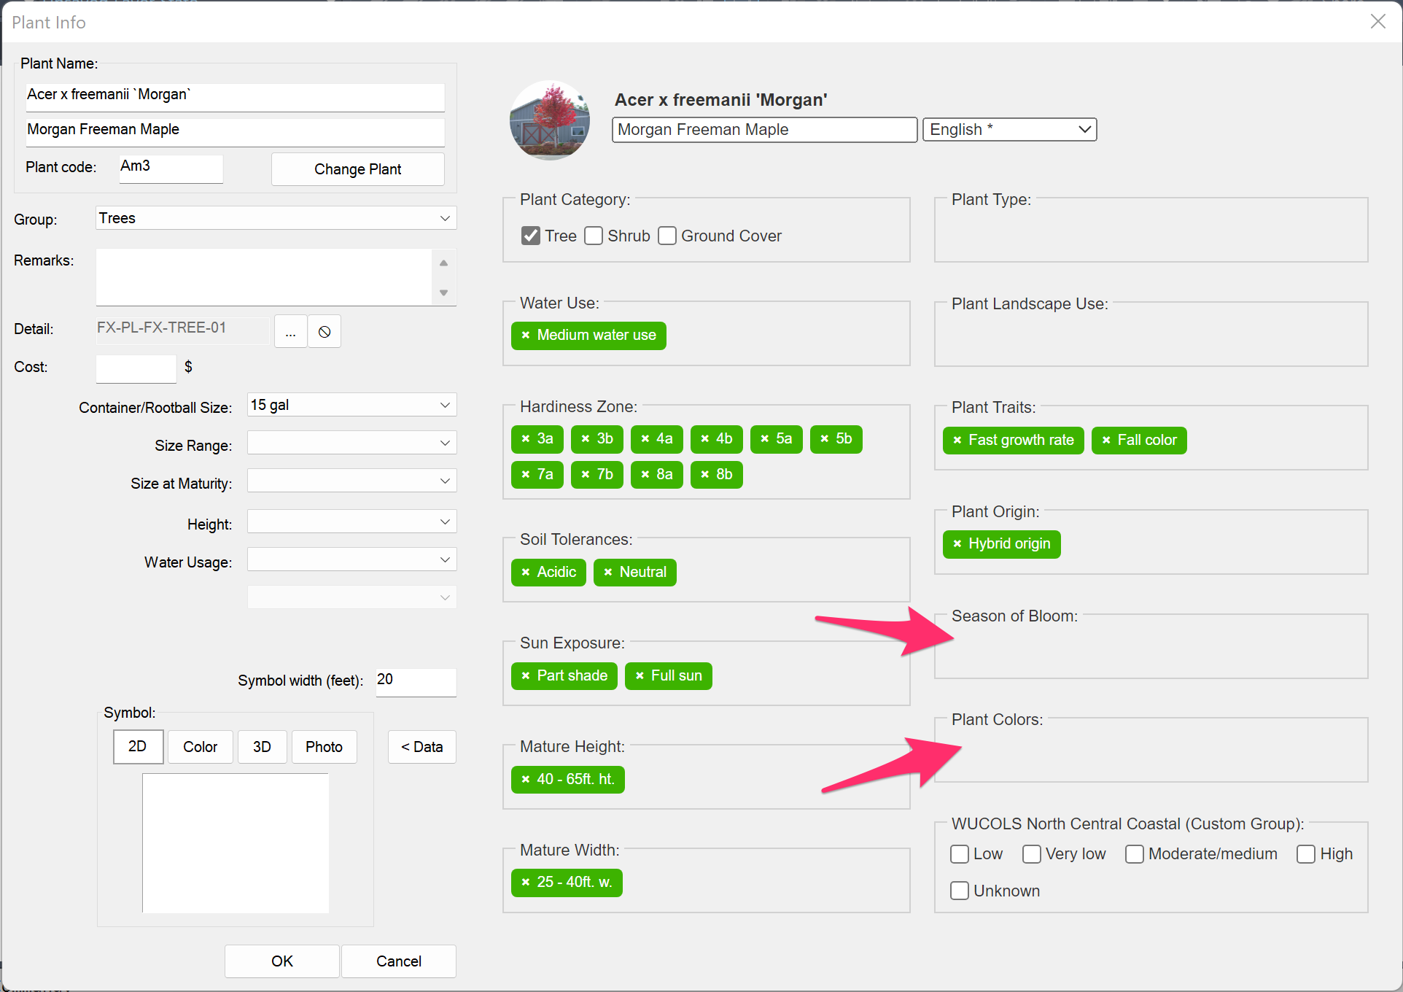Remove the Fall color trait tag
Image resolution: width=1403 pixels, height=992 pixels.
coord(1106,441)
